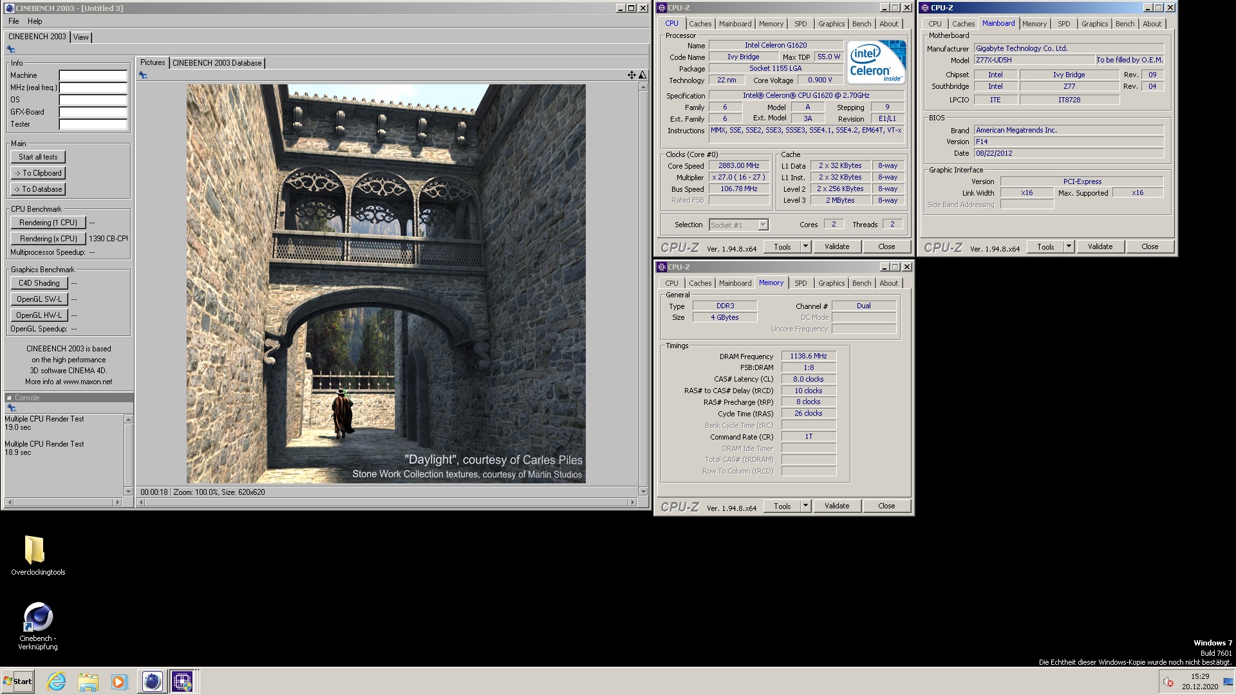Click into the MHz (real freq.) field
Screen dimensions: 1236x695
point(93,88)
